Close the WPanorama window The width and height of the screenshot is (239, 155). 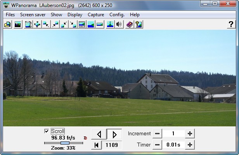coord(228,3)
